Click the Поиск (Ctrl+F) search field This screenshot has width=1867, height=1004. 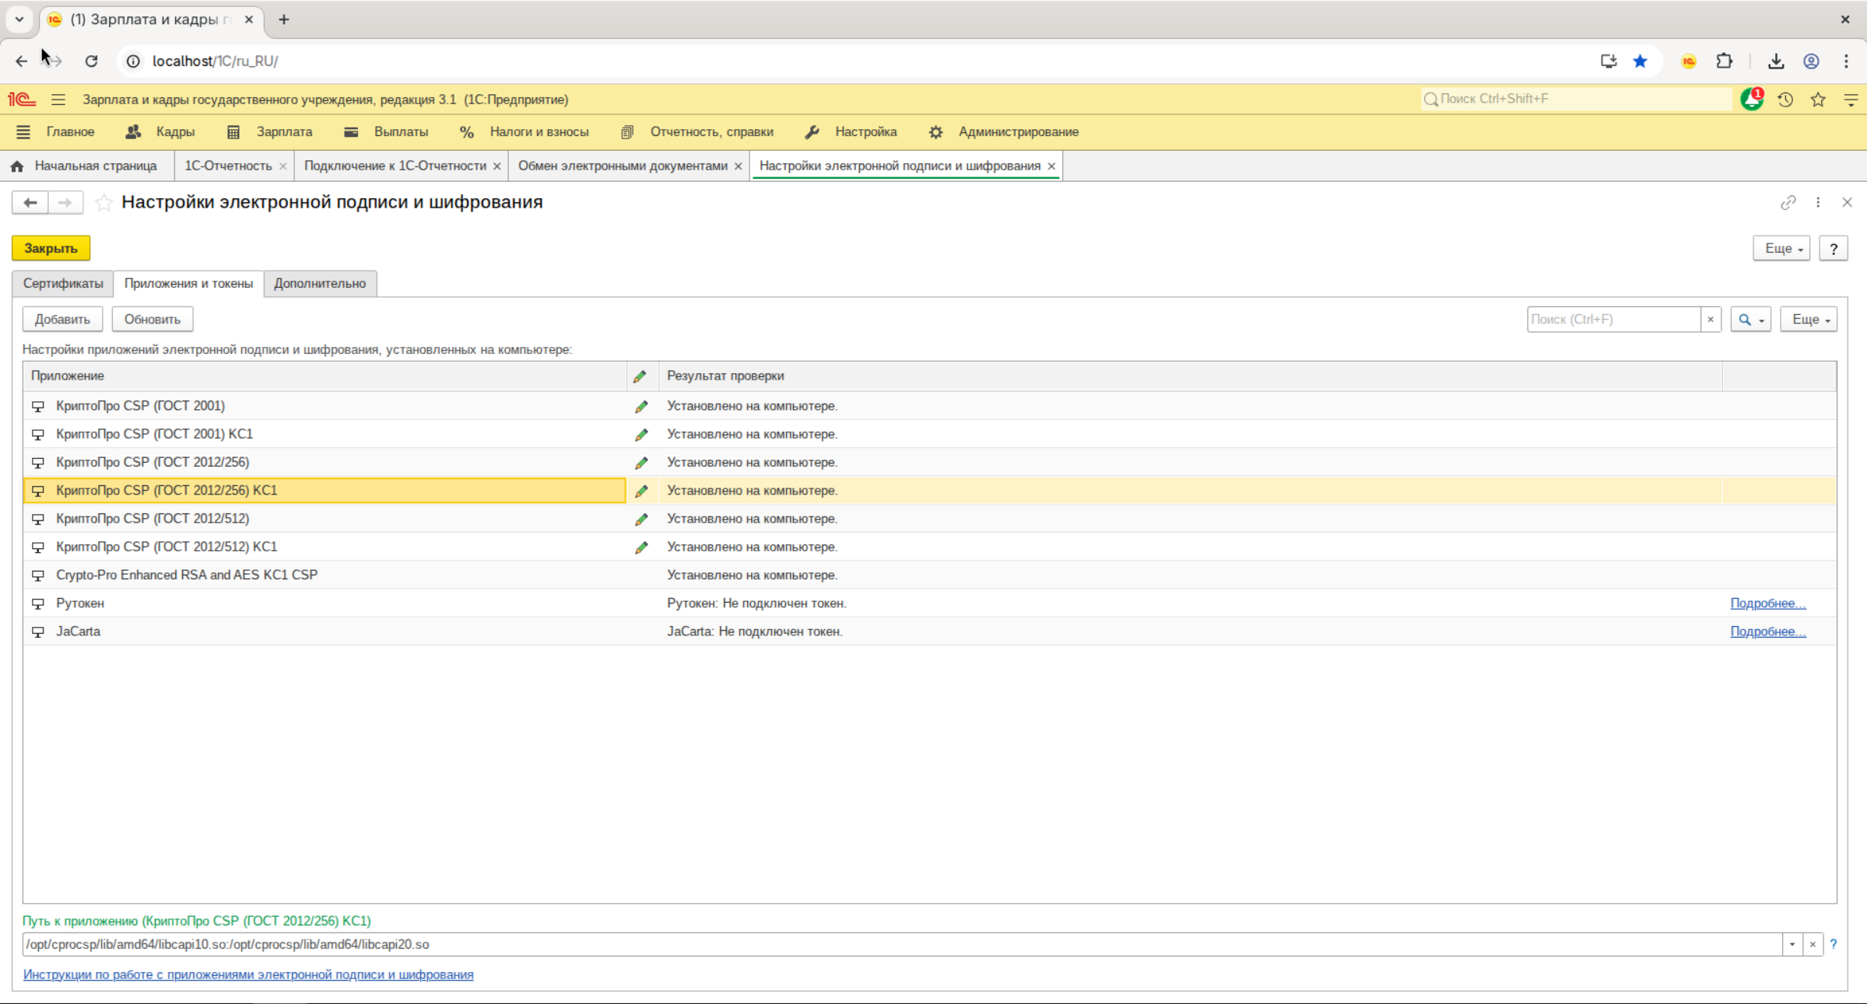click(x=1613, y=320)
